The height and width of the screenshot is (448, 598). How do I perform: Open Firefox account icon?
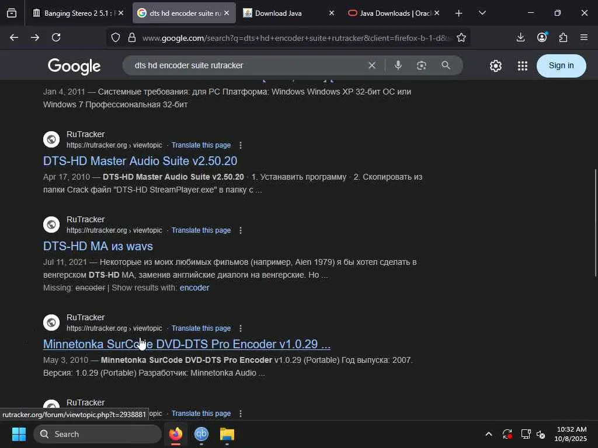pyautogui.click(x=542, y=37)
